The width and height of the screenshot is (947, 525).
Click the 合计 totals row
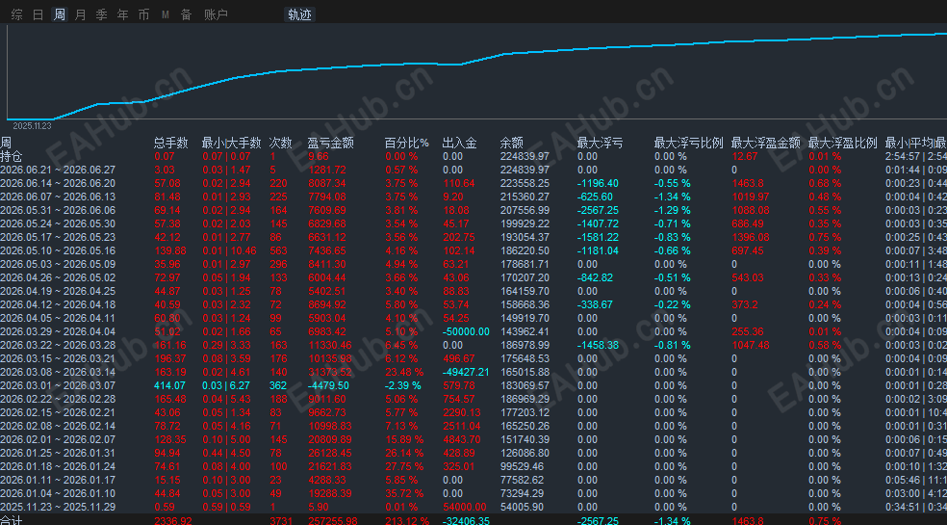(473, 520)
